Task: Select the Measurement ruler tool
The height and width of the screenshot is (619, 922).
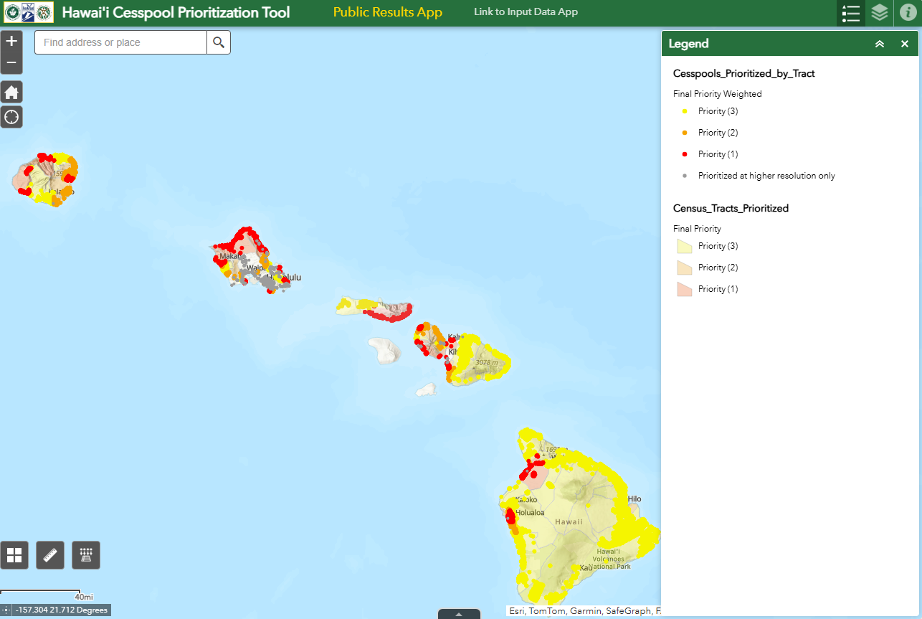Action: [50, 555]
